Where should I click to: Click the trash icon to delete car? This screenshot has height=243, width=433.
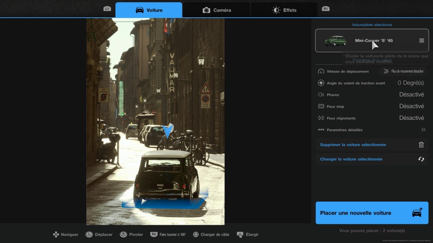[421, 145]
